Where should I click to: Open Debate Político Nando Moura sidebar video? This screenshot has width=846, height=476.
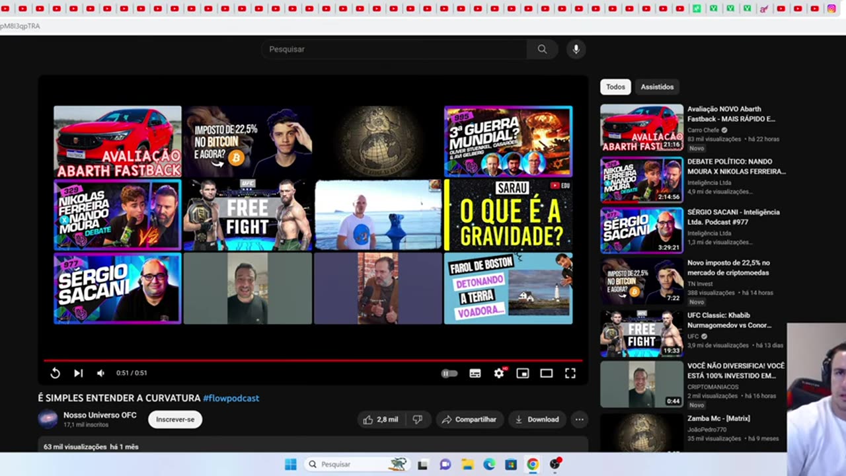(736, 166)
